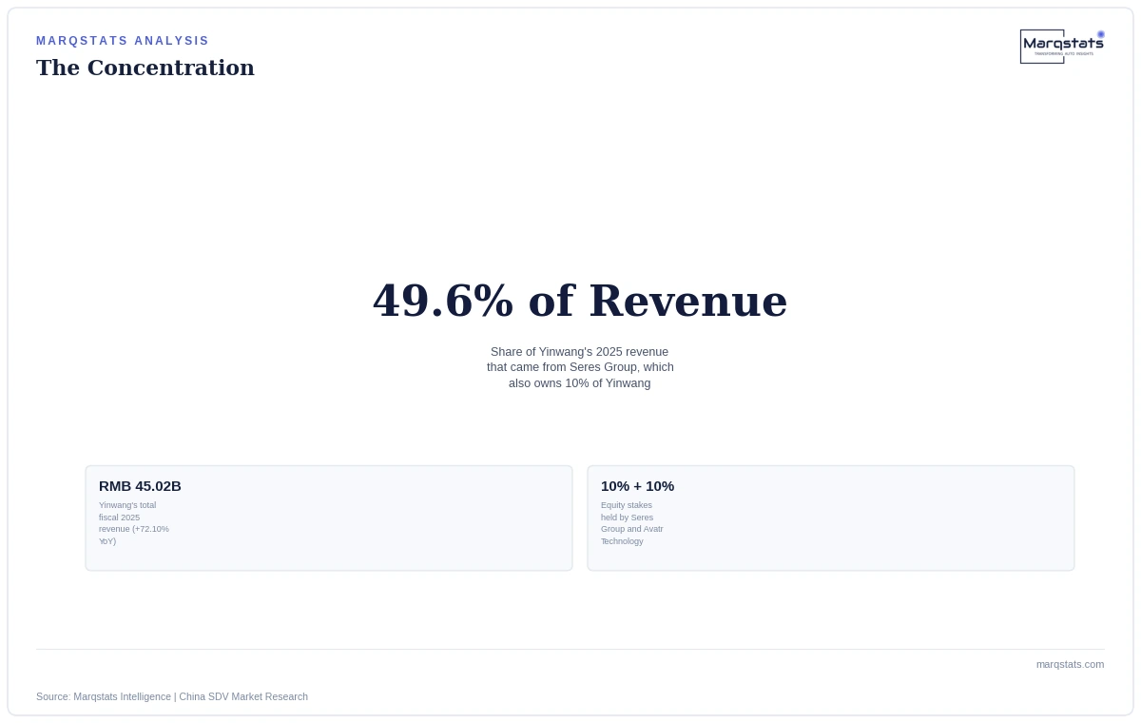Click the 49.6% of Revenue headline
This screenshot has width=1141, height=723.
[x=580, y=301]
